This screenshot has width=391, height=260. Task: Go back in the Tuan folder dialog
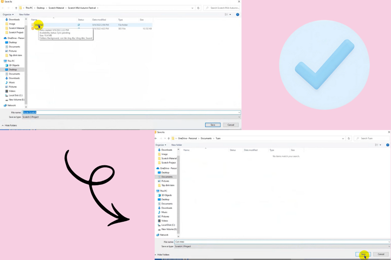coord(156,139)
